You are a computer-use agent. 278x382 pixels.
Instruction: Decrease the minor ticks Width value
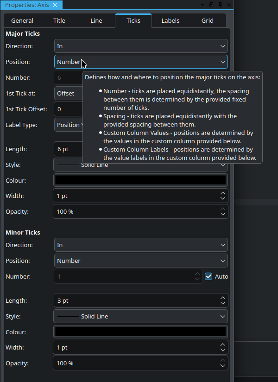(223, 350)
